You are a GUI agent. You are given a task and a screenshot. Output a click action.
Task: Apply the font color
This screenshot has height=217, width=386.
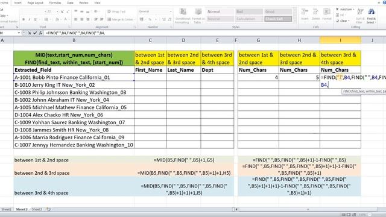[66, 19]
